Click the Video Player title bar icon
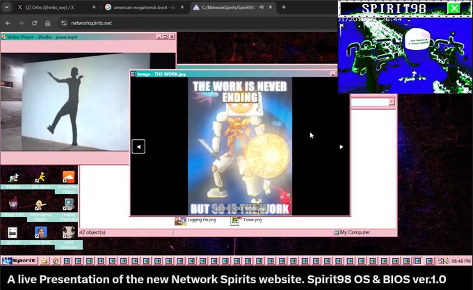The width and height of the screenshot is (473, 290). [x=4, y=37]
